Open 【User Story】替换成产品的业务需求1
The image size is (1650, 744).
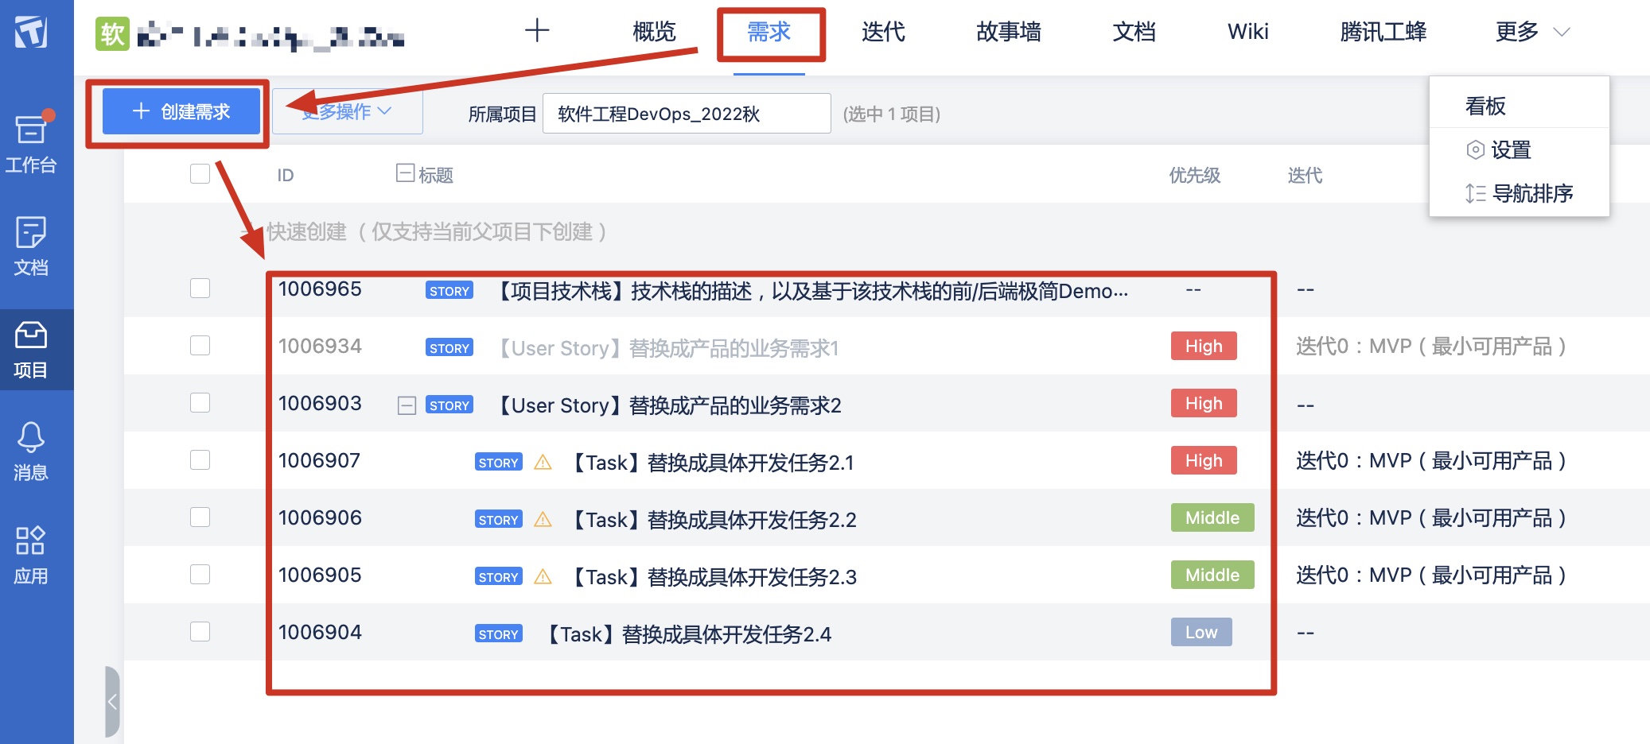[667, 348]
